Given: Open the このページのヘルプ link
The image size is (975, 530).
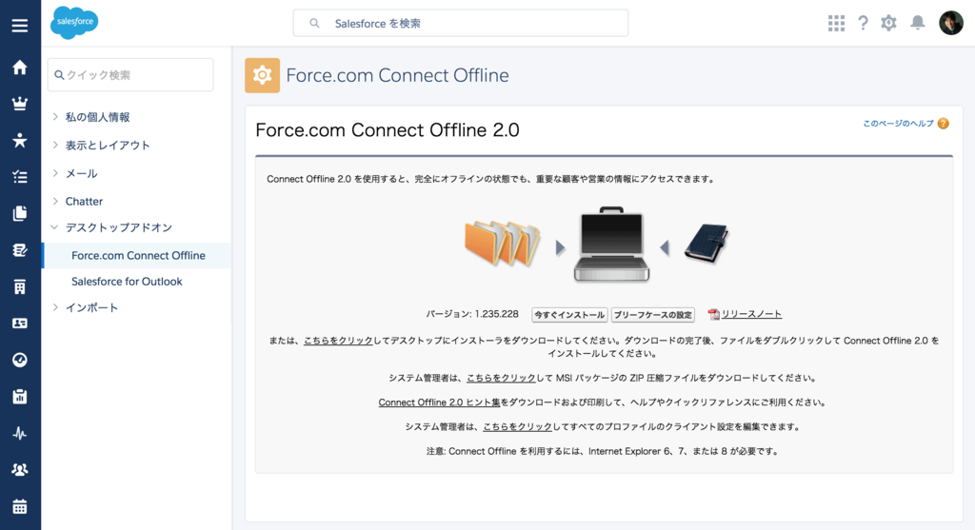Looking at the screenshot, I should (898, 124).
